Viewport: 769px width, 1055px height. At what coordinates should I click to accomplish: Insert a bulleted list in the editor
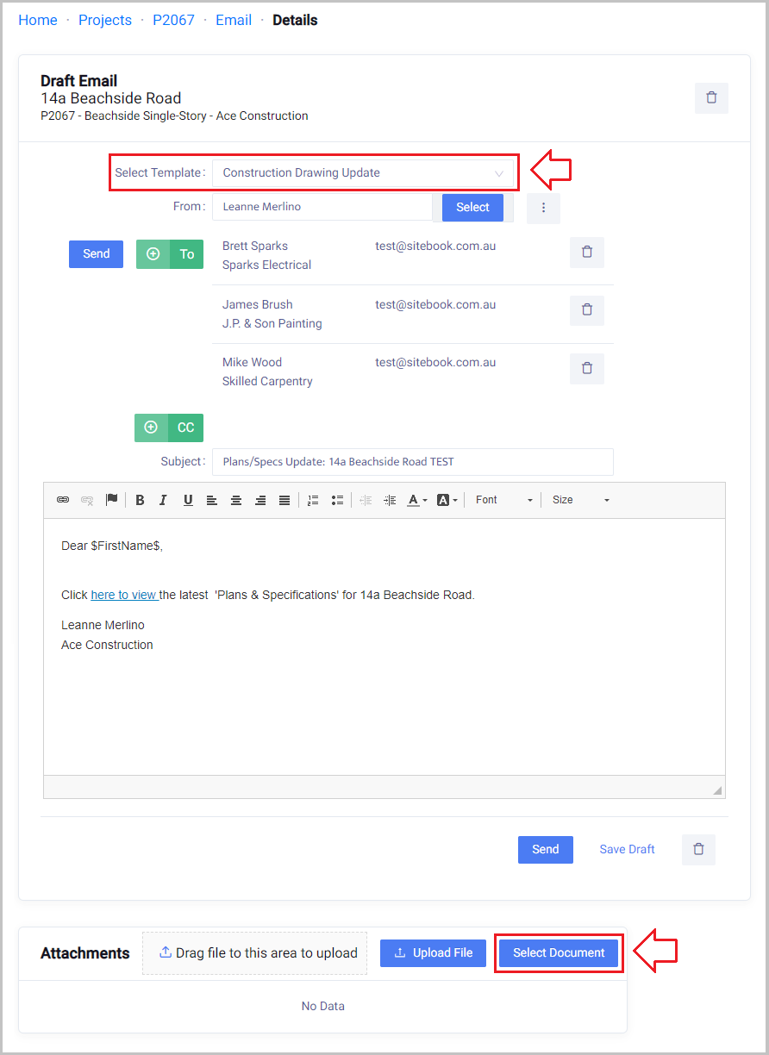tap(337, 500)
